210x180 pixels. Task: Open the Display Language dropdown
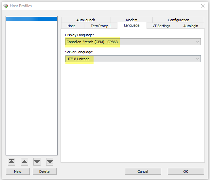[x=133, y=42]
